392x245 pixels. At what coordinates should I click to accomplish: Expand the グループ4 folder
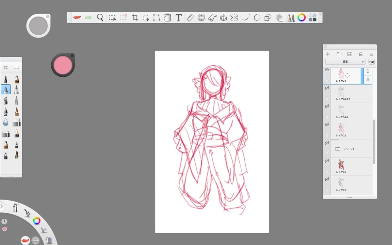point(337,149)
